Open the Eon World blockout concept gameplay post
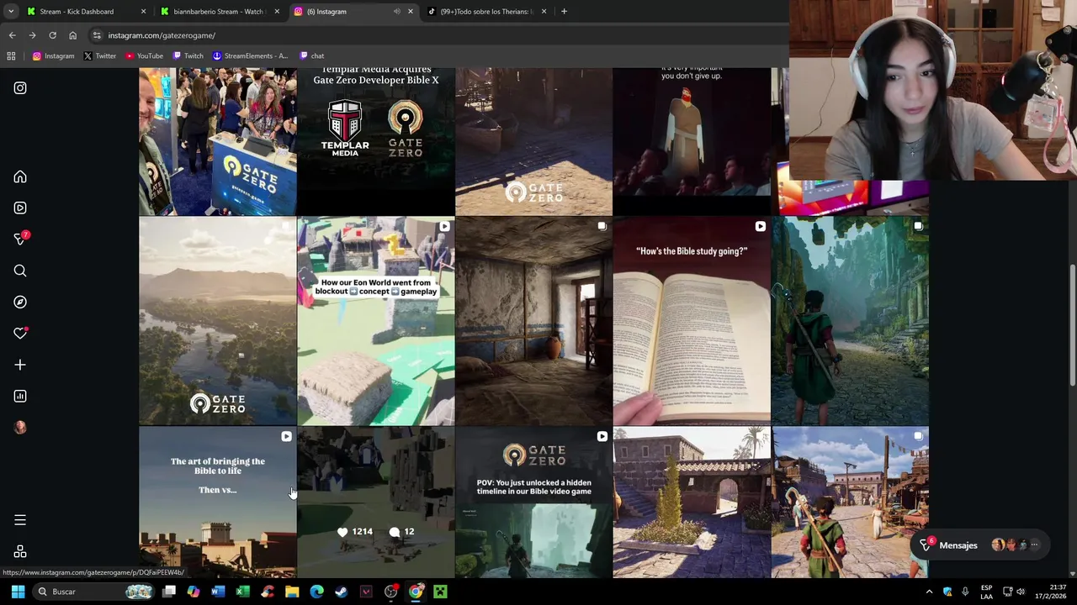The width and height of the screenshot is (1077, 605). pyautogui.click(x=376, y=321)
